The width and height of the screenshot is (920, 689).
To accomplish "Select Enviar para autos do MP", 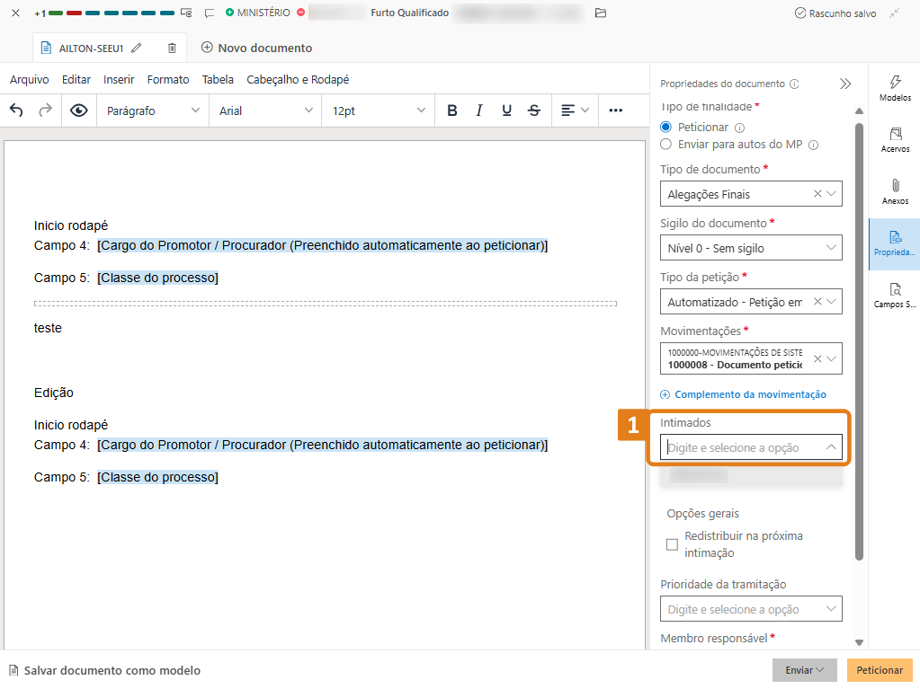I will (666, 145).
